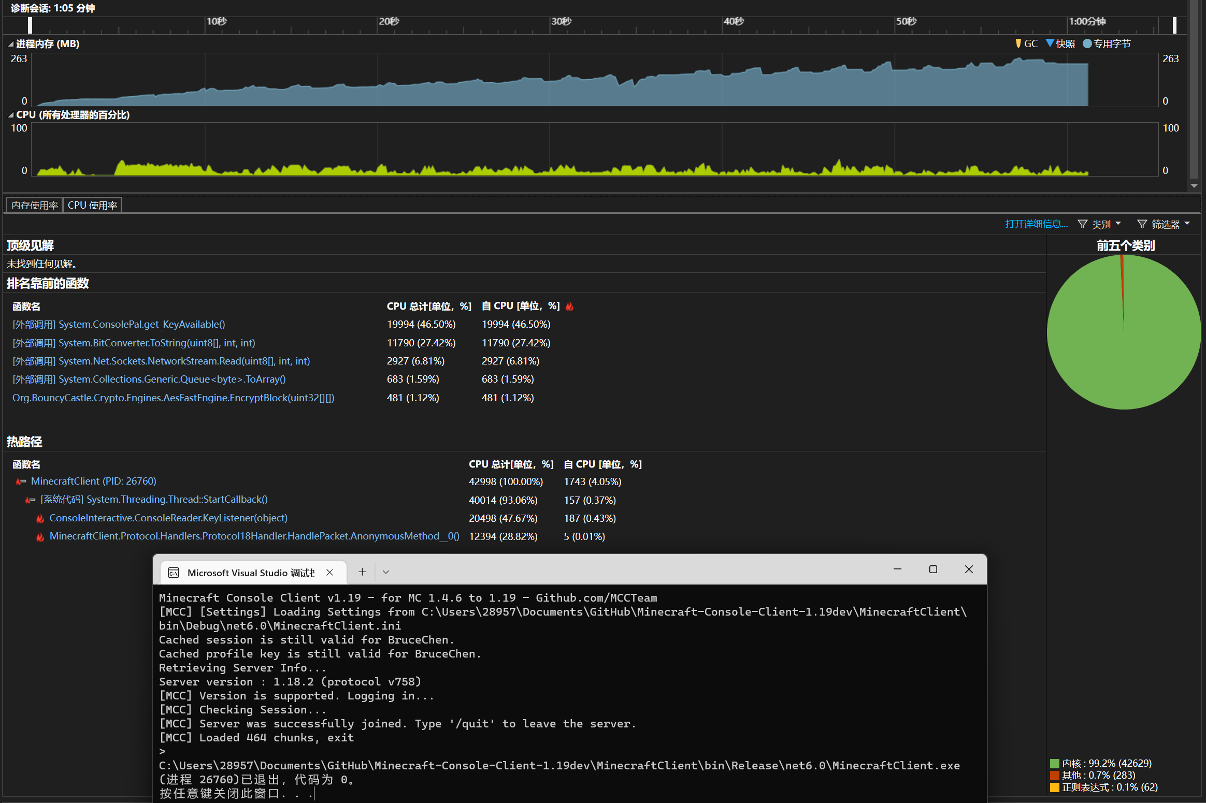The image size is (1206, 803).
Task: Toggle the 快照 snapshot legend marker
Action: tap(1050, 43)
